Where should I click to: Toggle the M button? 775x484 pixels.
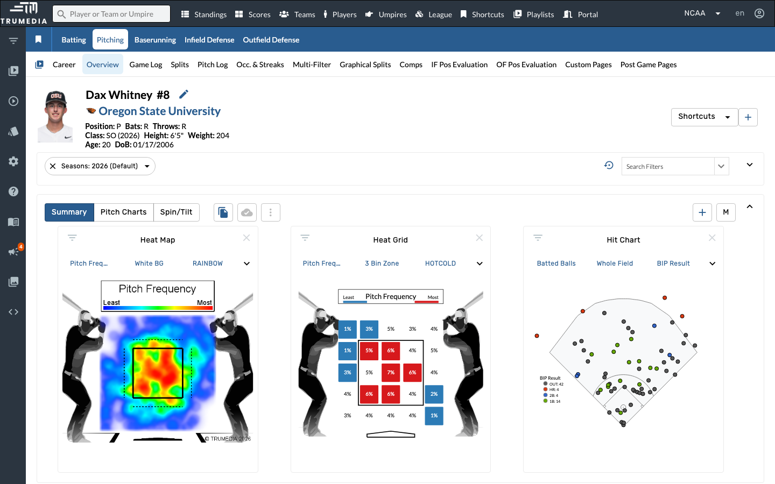click(x=726, y=212)
